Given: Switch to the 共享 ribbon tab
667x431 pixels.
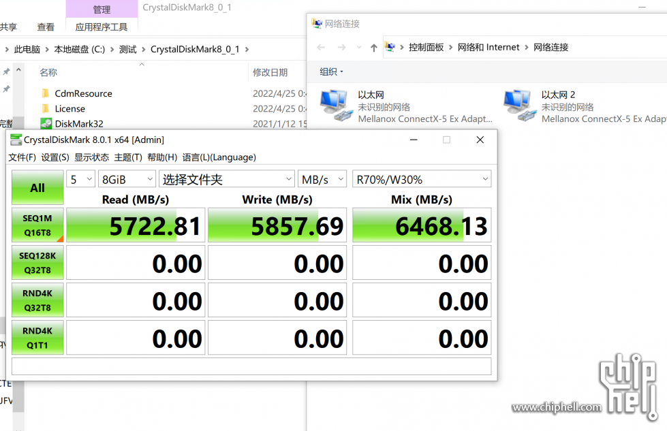Looking at the screenshot, I should tap(8, 27).
